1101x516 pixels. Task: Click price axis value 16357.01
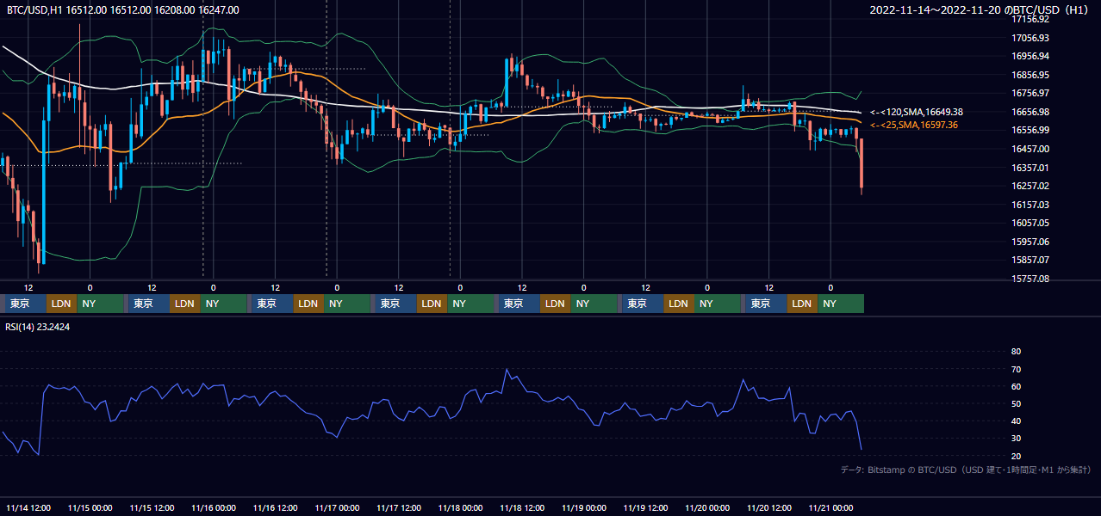click(x=1029, y=168)
